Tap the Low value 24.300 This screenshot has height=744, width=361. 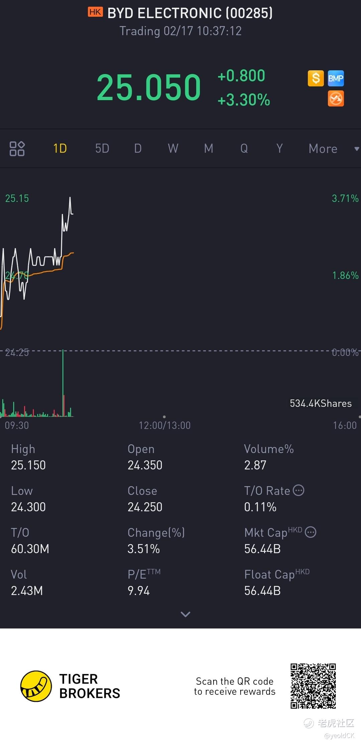pos(28,507)
